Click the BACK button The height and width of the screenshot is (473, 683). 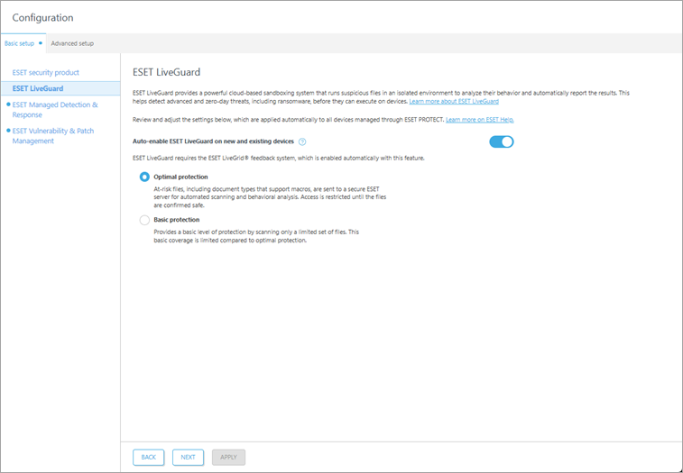click(x=149, y=458)
